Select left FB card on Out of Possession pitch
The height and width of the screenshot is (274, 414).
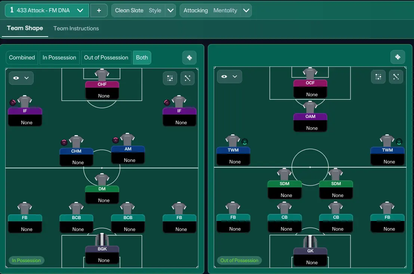tap(233, 223)
